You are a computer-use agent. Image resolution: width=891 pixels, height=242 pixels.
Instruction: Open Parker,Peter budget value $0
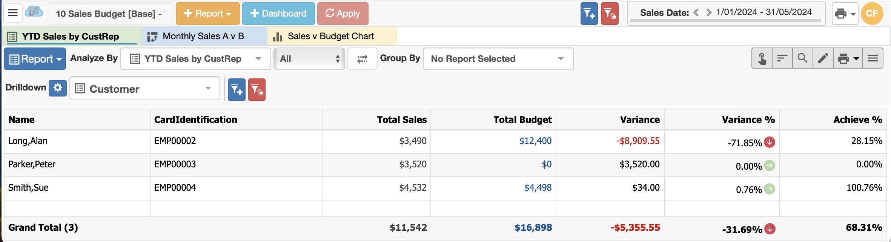547,164
